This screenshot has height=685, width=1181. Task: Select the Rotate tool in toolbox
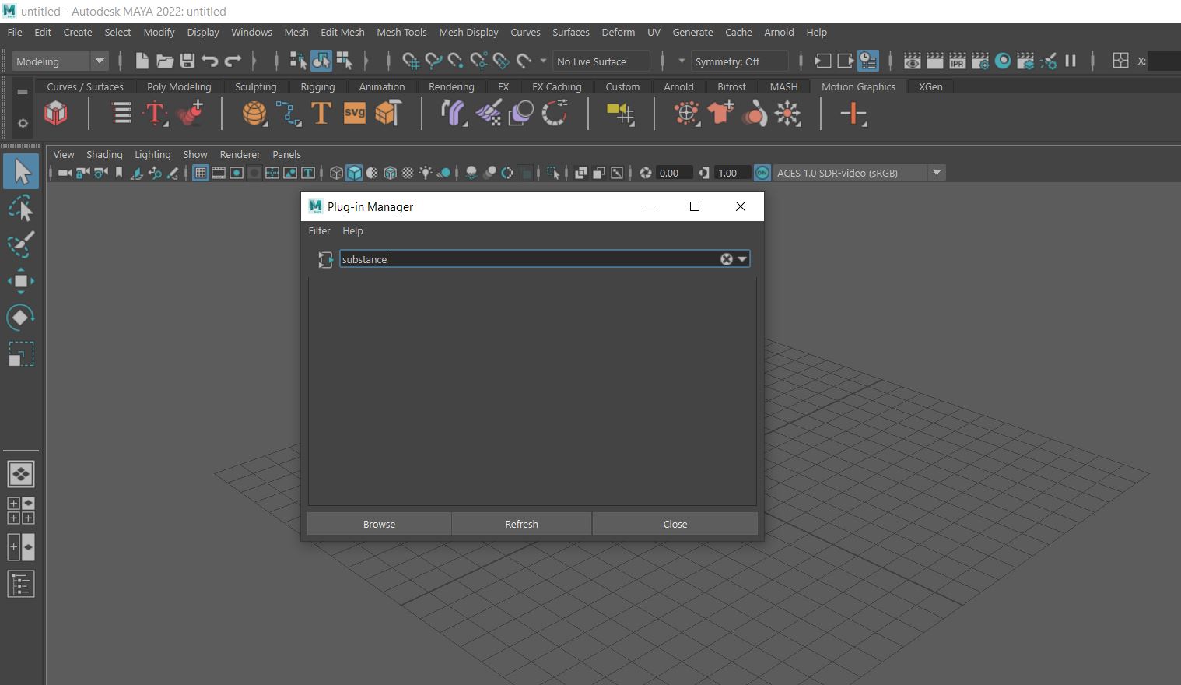(21, 318)
